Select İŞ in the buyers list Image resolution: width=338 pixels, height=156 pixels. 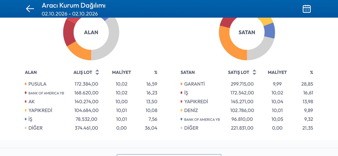(x=91, y=119)
